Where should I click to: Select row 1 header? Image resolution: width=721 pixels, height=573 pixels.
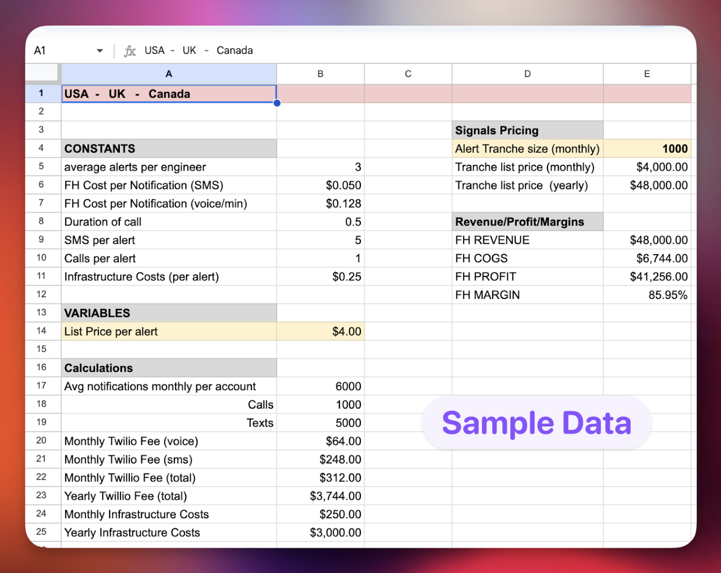(x=41, y=93)
